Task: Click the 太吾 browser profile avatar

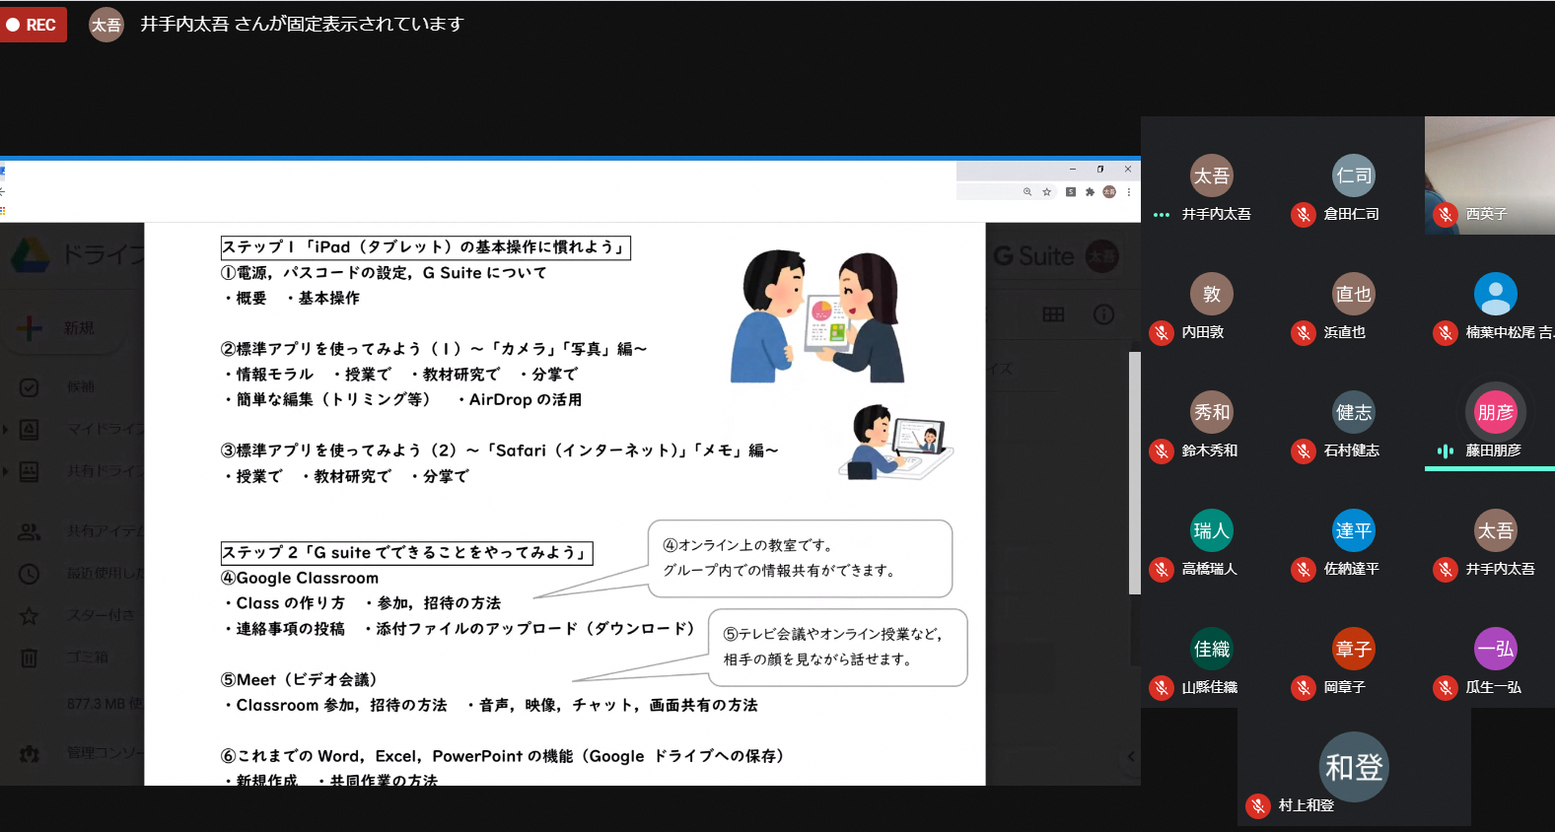Action: click(x=1109, y=192)
